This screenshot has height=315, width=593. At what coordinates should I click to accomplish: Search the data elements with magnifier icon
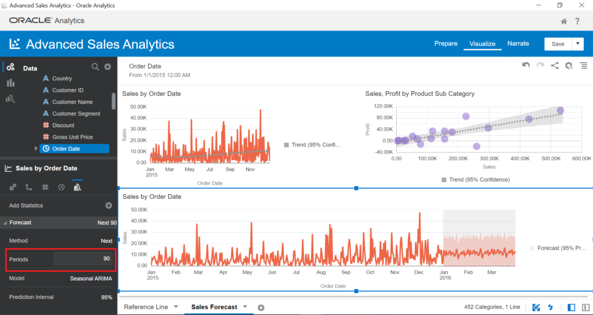(95, 67)
